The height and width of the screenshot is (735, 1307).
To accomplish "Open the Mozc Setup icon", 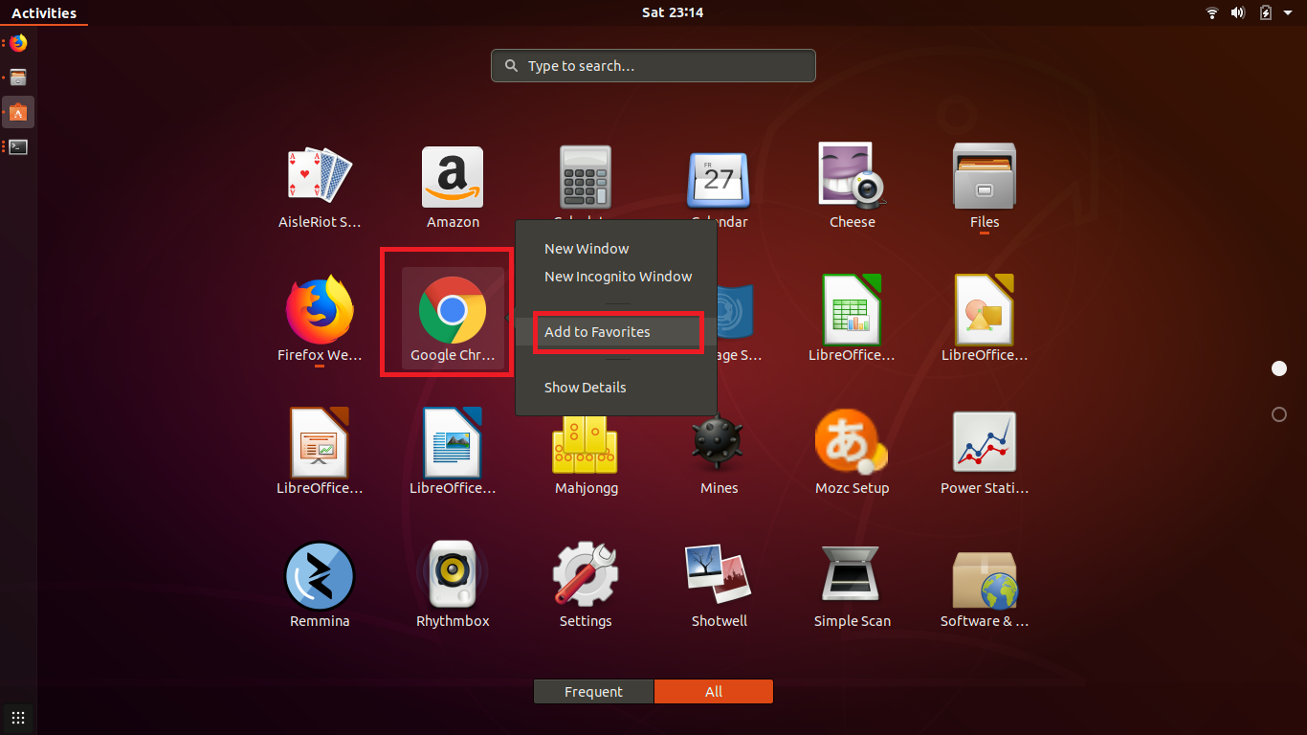I will pyautogui.click(x=852, y=442).
